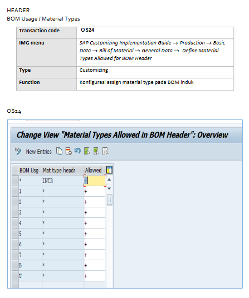249x298 pixels.
Task: Click the Allowed field for BOM usage 5
Action: [x=95, y=234]
